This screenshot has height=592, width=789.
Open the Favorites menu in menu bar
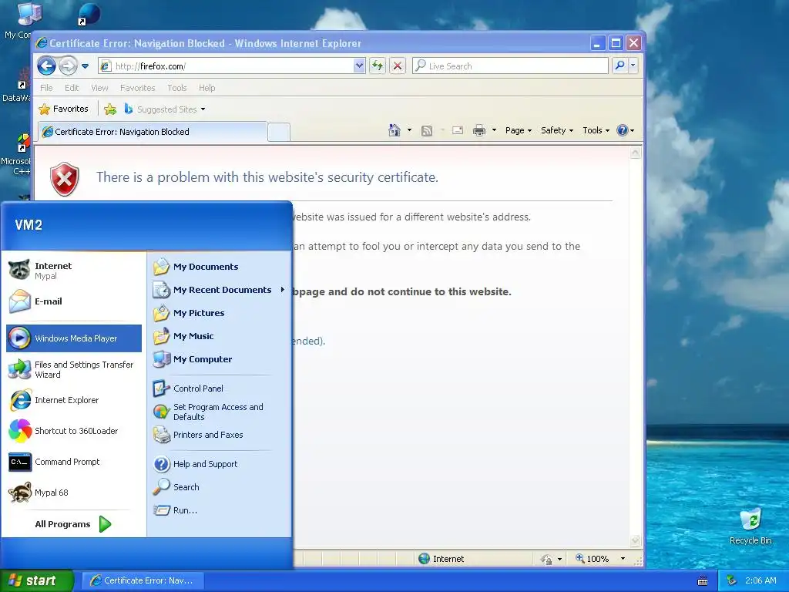click(x=137, y=88)
